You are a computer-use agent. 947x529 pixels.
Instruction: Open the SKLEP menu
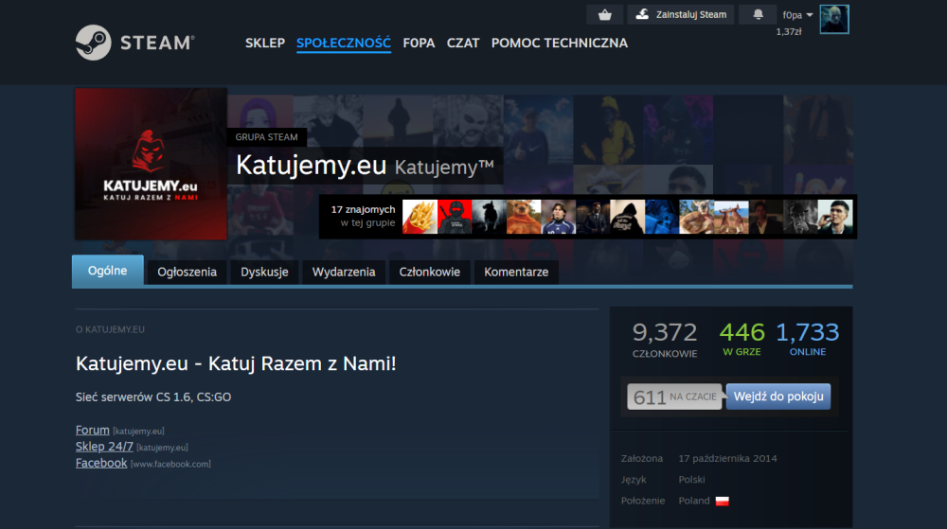[x=264, y=43]
